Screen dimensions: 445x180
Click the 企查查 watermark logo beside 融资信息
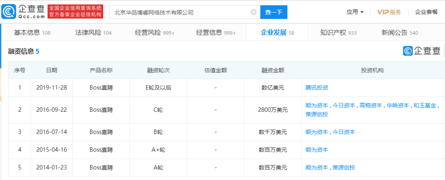pyautogui.click(x=422, y=51)
